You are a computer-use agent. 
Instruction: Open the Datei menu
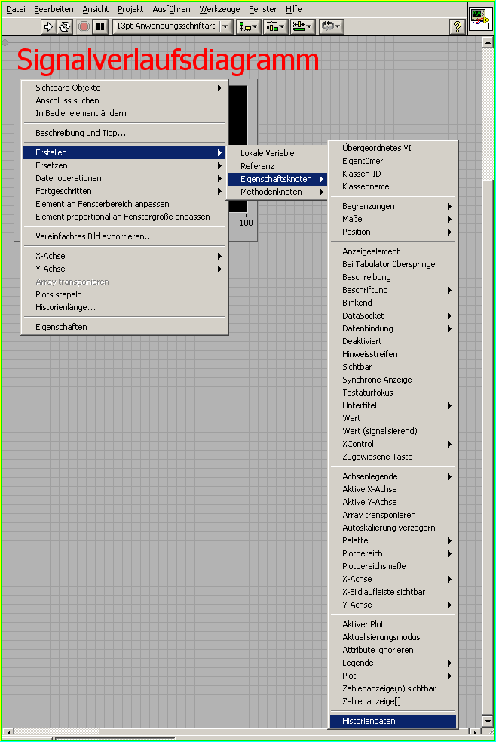pyautogui.click(x=16, y=9)
